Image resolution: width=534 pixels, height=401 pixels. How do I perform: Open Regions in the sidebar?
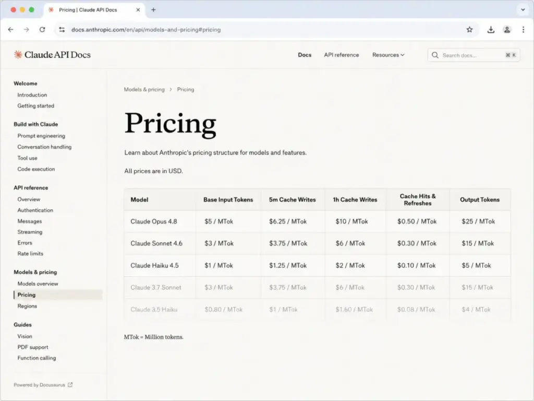coord(27,306)
